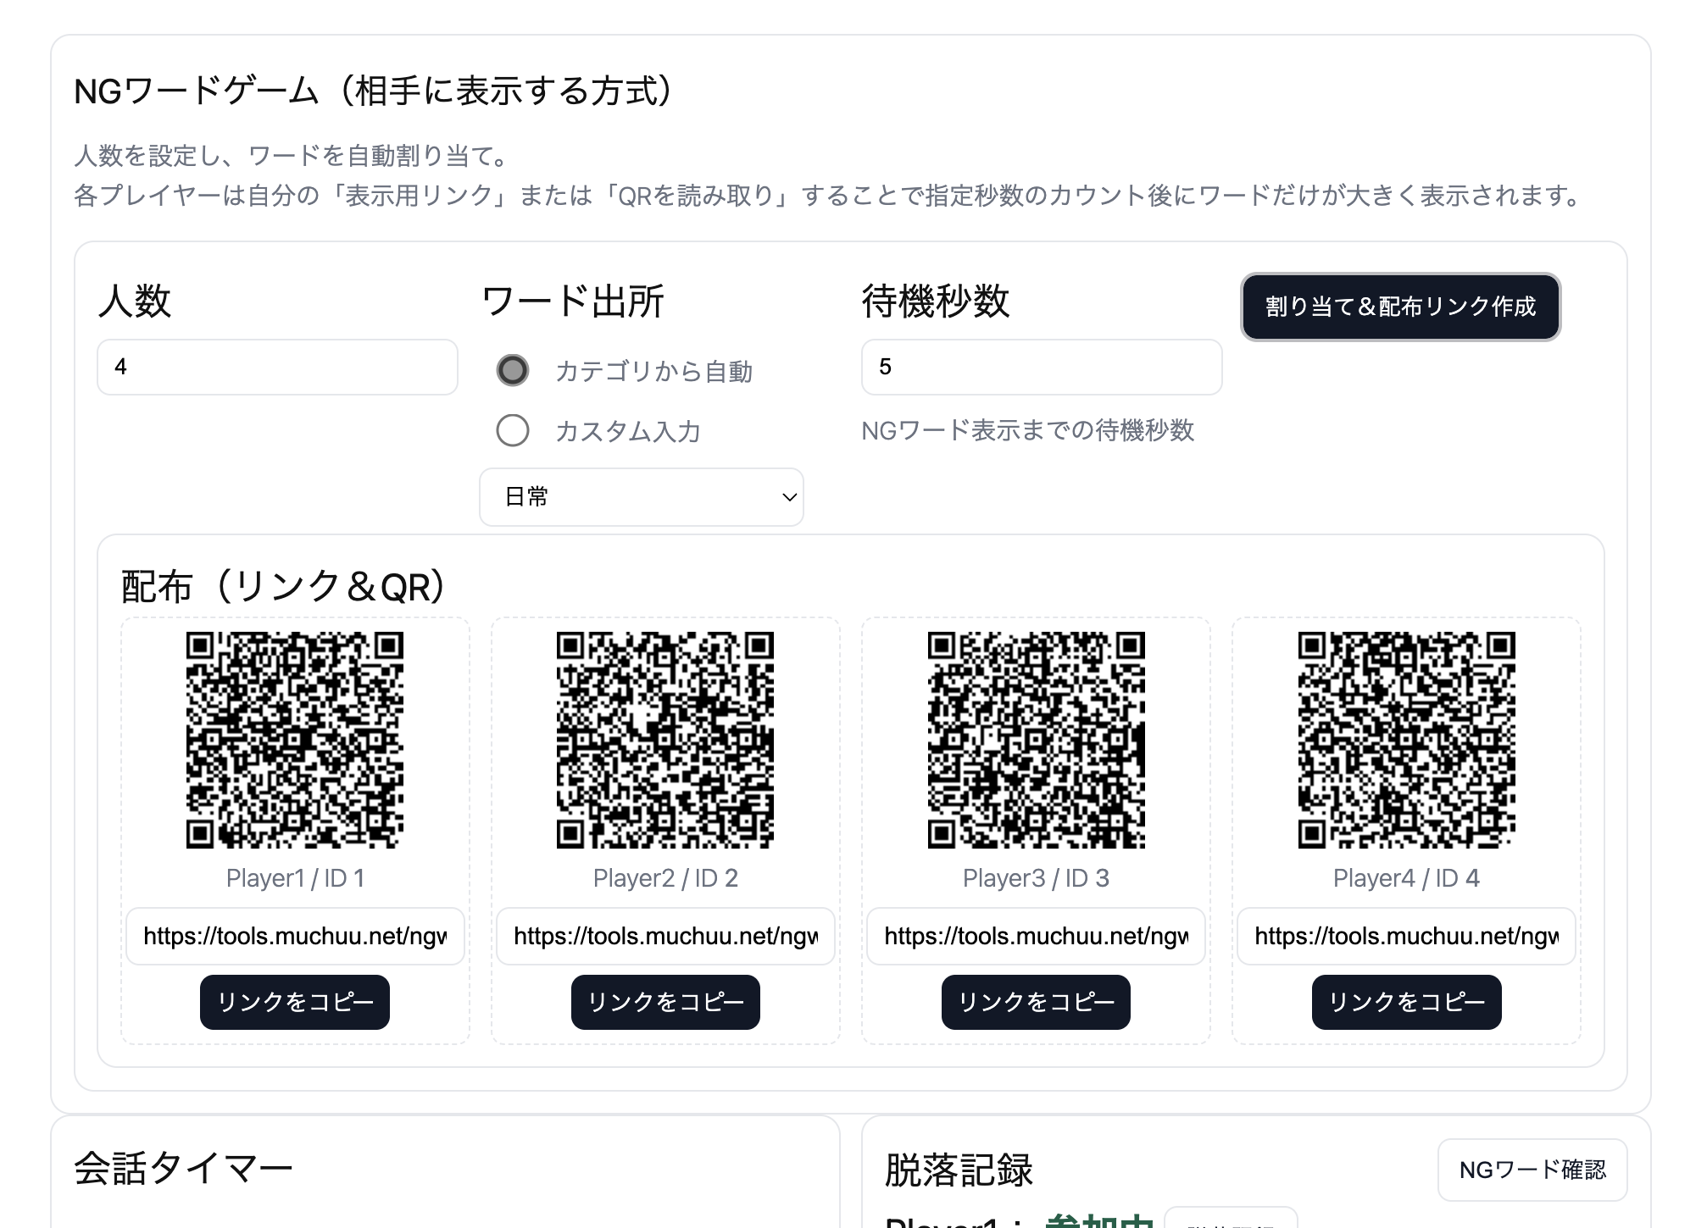Click the Player2 / ID 2 label
The image size is (1707, 1228).
pos(665,878)
